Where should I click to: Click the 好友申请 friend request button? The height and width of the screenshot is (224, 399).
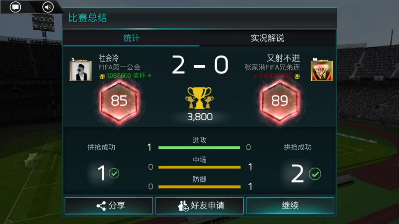(x=199, y=206)
